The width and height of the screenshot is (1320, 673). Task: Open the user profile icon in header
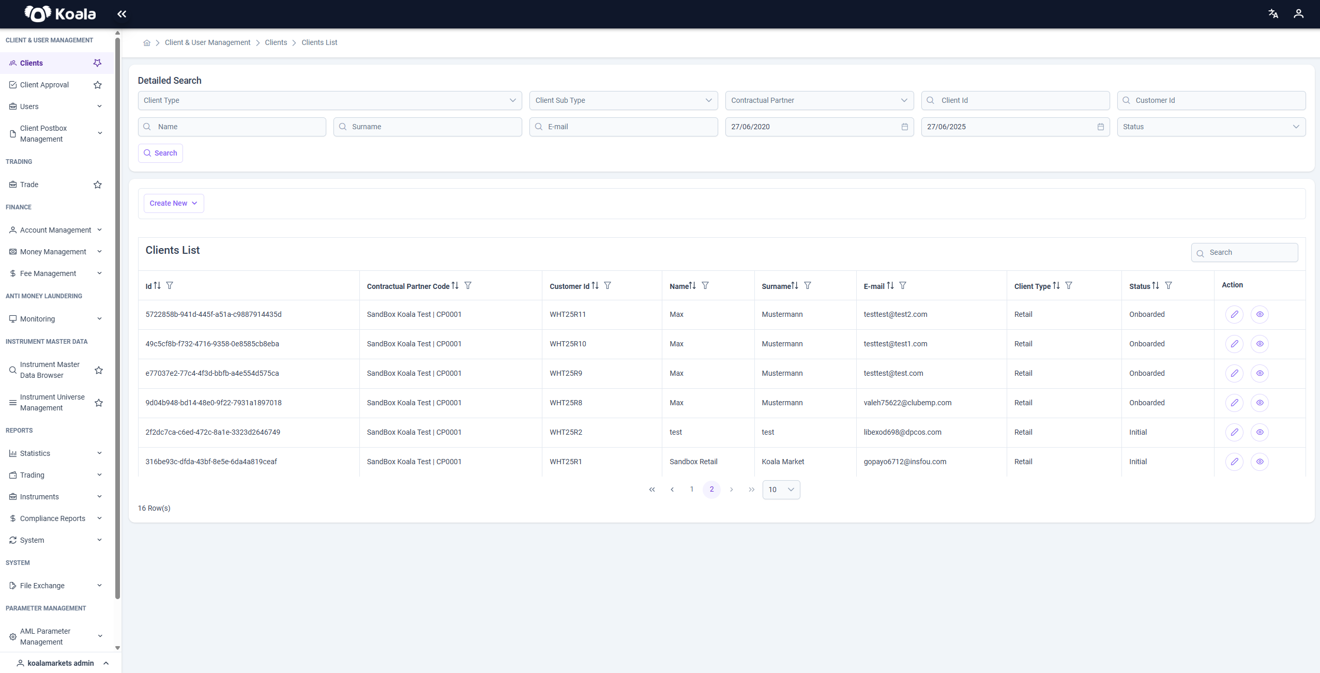[x=1298, y=14]
